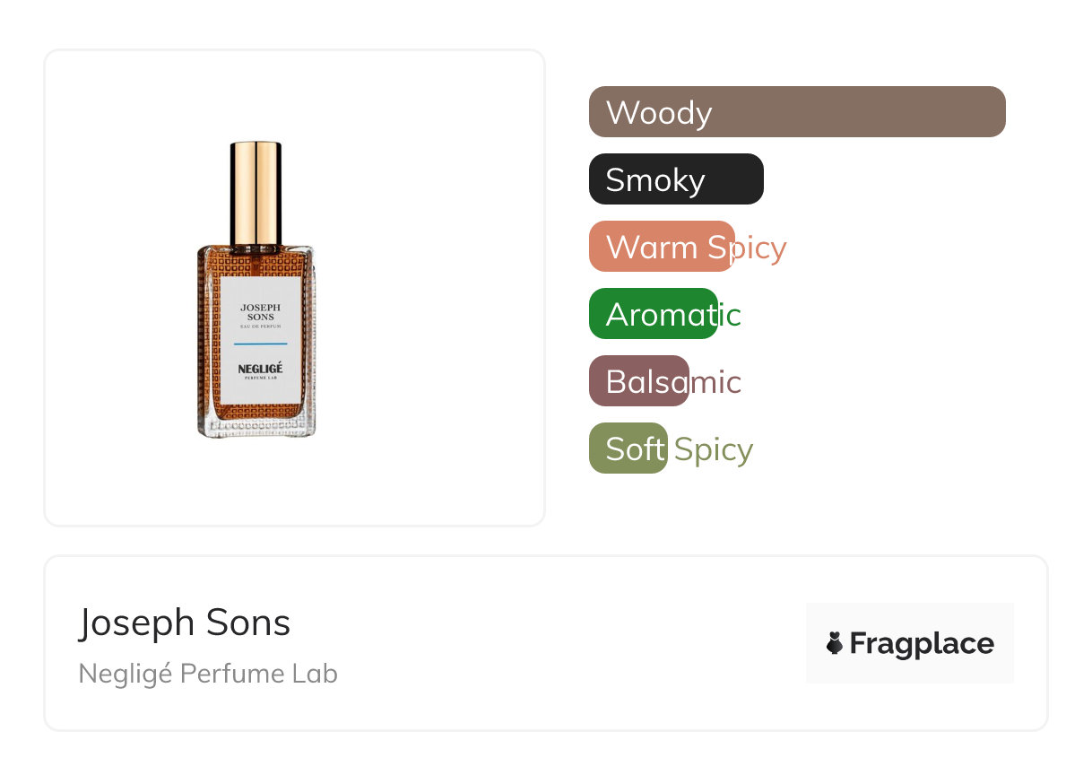Image resolution: width=1092 pixels, height=775 pixels.
Task: Click the green Aromatic accord bar
Action: coord(653,314)
